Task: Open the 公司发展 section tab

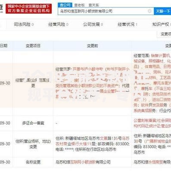Action: click(x=93, y=25)
